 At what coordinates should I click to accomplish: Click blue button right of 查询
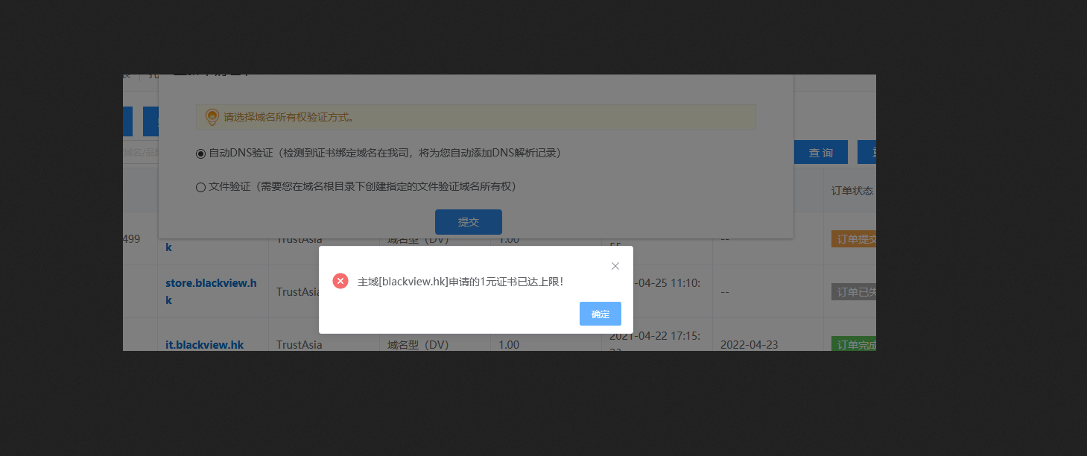click(x=866, y=152)
